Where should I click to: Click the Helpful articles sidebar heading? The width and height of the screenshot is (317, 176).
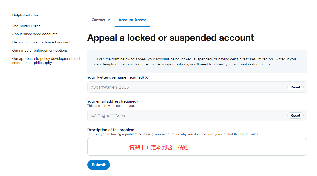[x=25, y=15]
